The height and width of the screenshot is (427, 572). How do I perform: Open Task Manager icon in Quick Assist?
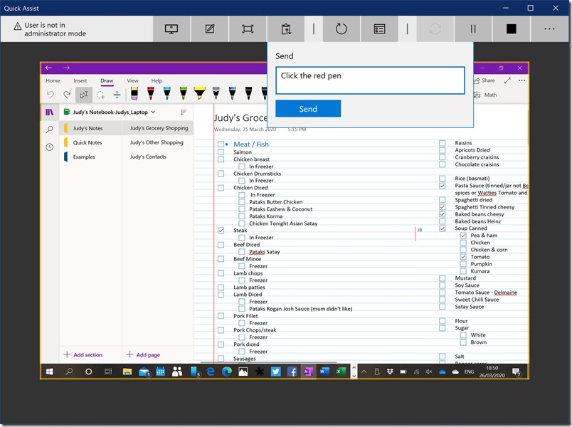[x=379, y=29]
